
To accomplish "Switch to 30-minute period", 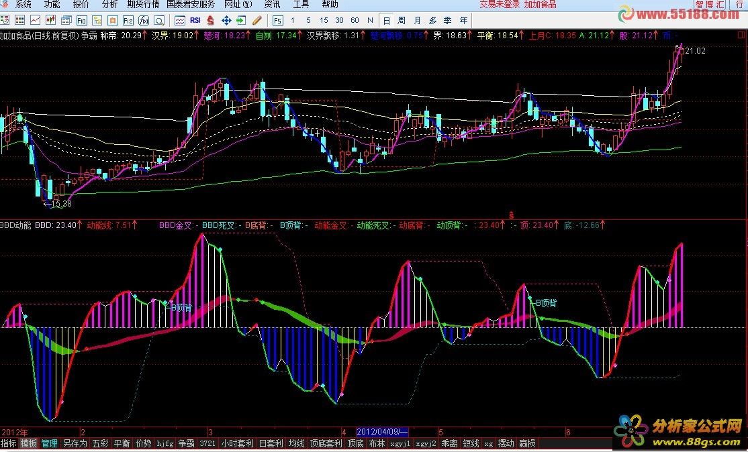I will click(339, 20).
